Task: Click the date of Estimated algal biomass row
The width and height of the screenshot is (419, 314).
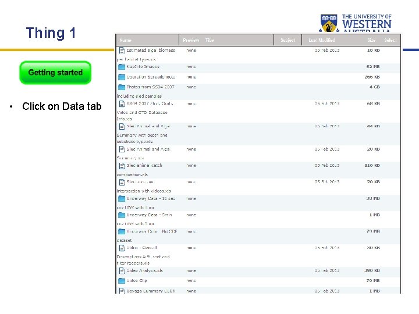Action: tap(327, 50)
